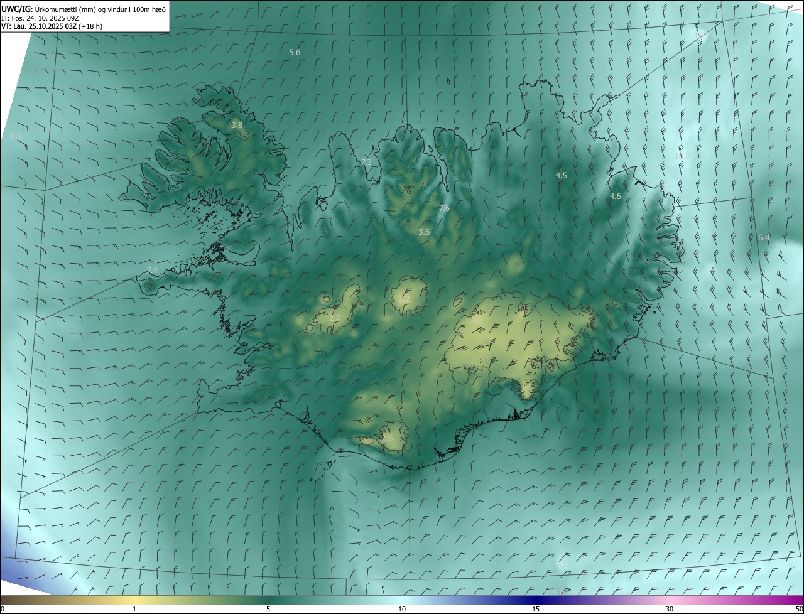Click the 15 tick label on the colorbar
Screen dimensions: 804x614
click(x=536, y=610)
